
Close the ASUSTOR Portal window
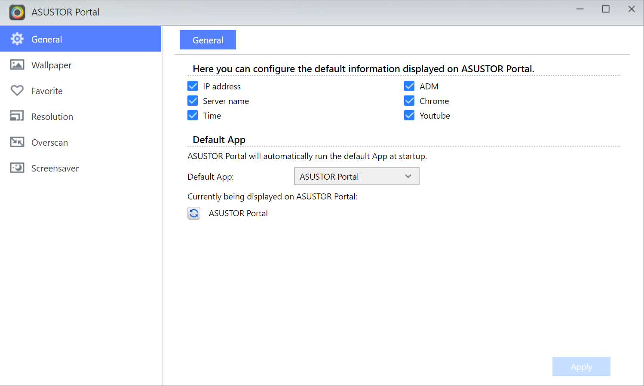coord(632,9)
